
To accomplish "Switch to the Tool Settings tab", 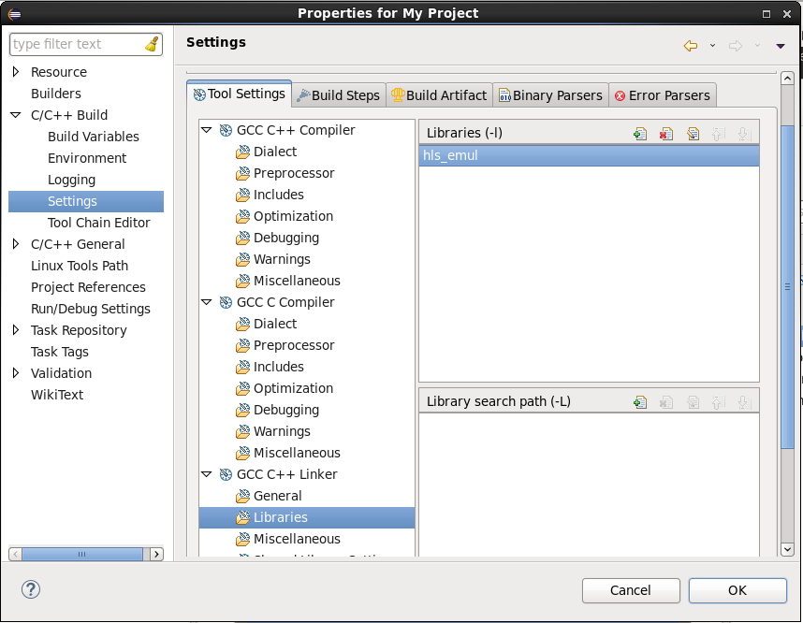I will (240, 94).
